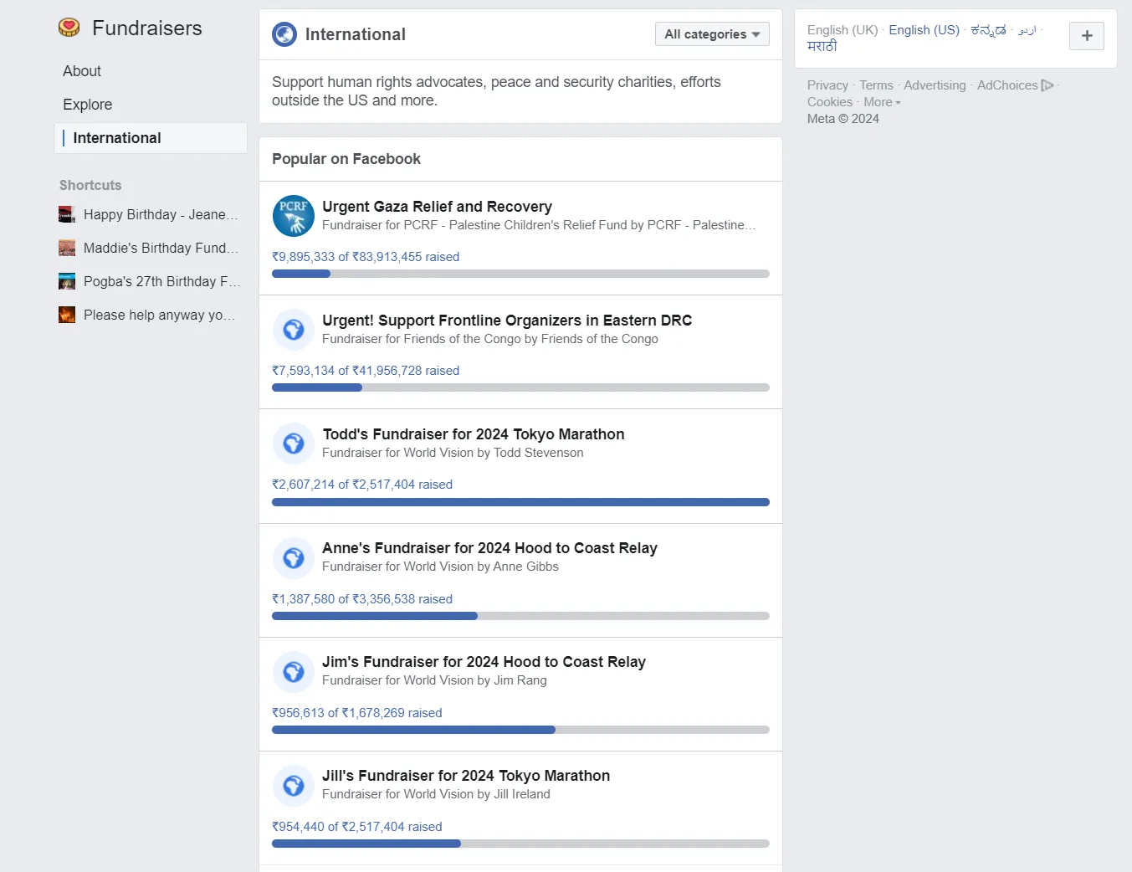
Task: Open Anne's Fundraiser for 2024 Hood to Coast Relay
Action: [x=489, y=548]
